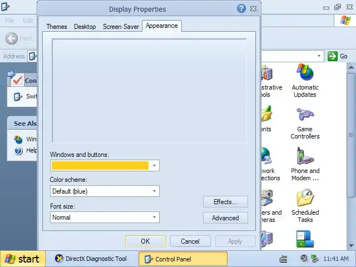The image size is (356, 267).
Task: Click the volume tray icon in system tray
Action: coord(304,258)
